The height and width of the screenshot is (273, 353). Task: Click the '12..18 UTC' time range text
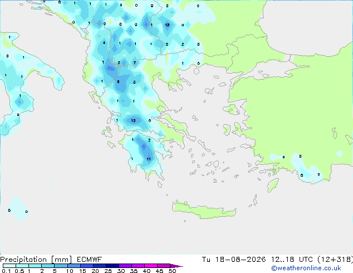[292, 260]
